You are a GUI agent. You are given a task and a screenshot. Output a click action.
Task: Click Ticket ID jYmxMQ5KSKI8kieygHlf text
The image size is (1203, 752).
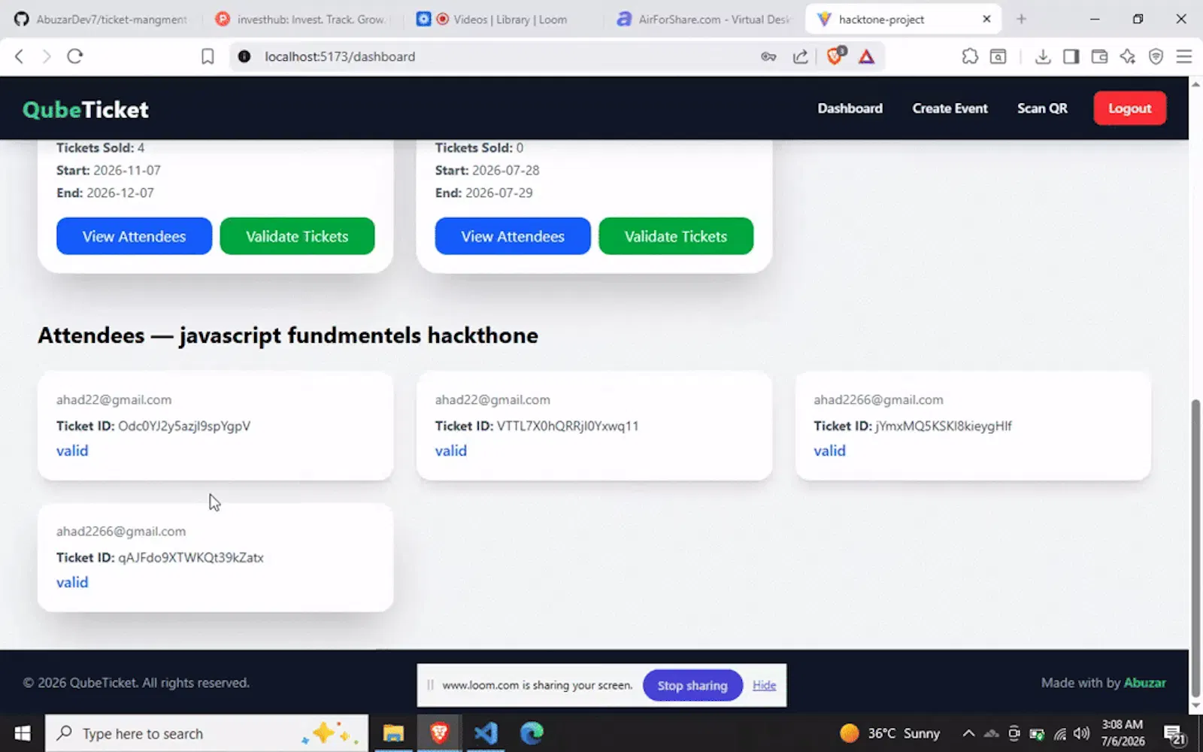point(913,426)
